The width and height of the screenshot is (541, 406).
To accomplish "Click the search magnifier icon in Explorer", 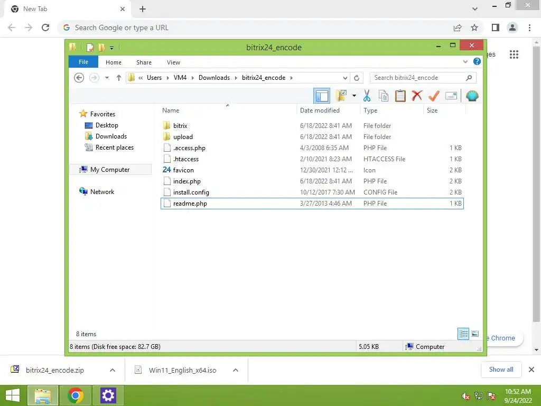I will [469, 78].
